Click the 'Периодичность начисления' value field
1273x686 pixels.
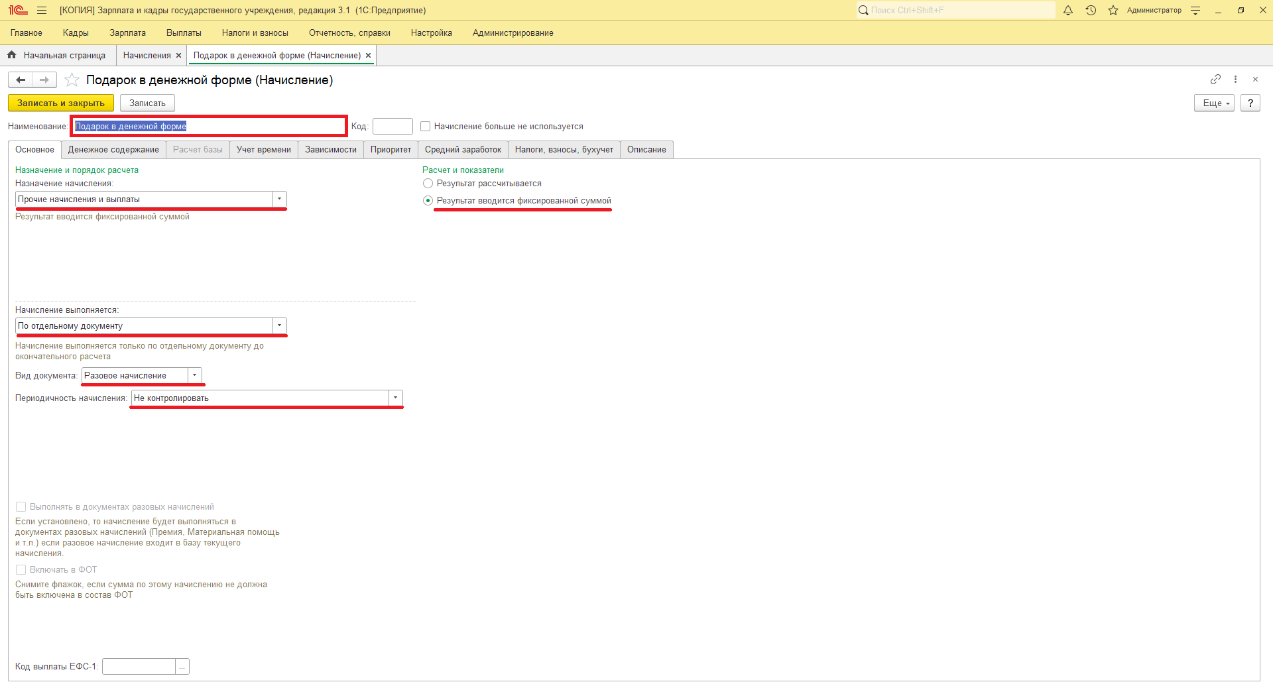point(260,398)
